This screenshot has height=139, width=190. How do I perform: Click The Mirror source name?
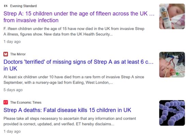(18, 54)
